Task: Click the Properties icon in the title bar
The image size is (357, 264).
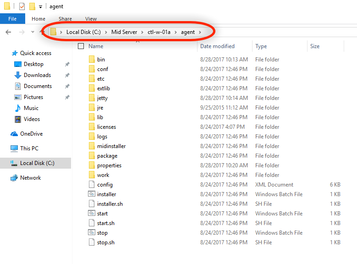Action: click(x=22, y=6)
